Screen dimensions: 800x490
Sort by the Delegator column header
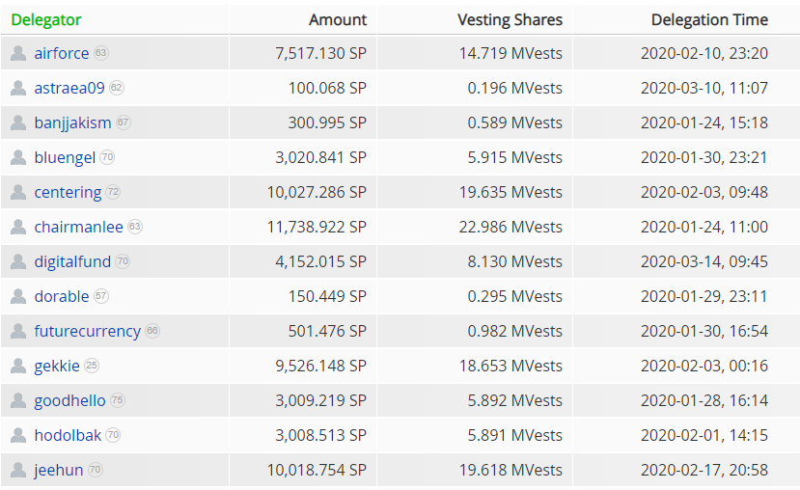[46, 19]
